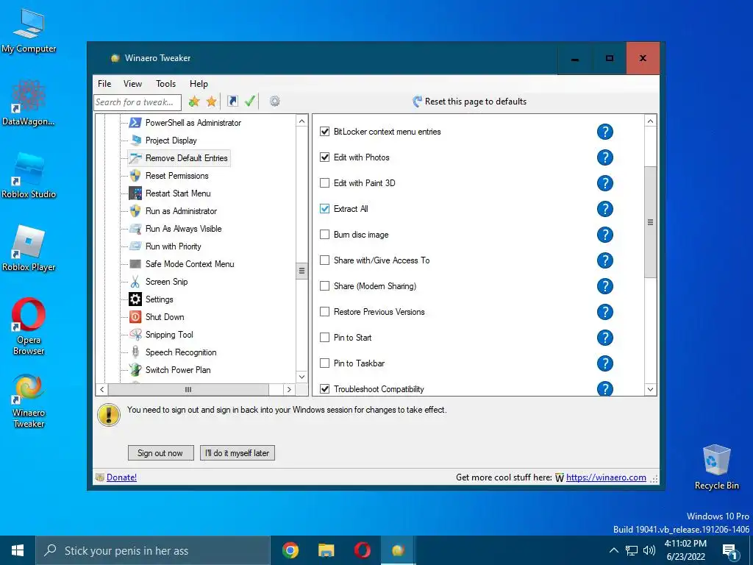
Task: Select the Recycle Bin desktop icon
Action: pos(716,467)
